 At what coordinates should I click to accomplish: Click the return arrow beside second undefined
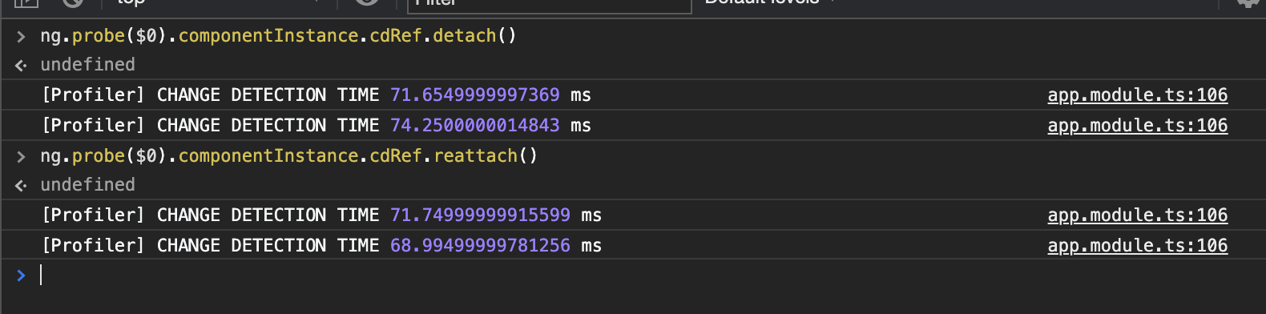pos(22,186)
